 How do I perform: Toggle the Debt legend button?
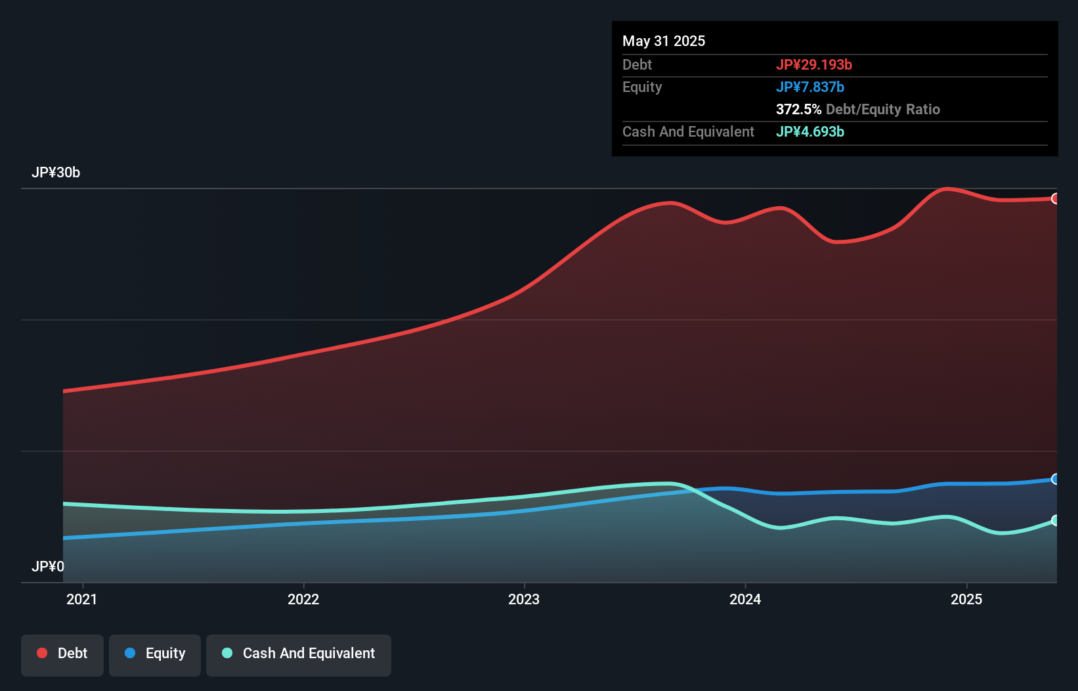62,655
